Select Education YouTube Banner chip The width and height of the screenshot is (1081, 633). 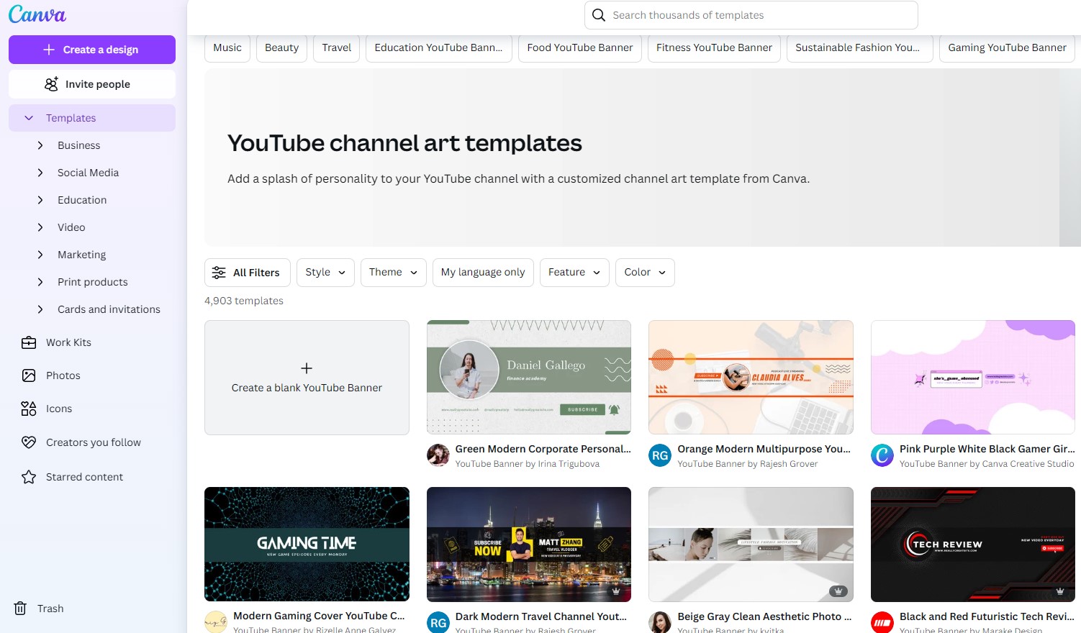pos(439,48)
